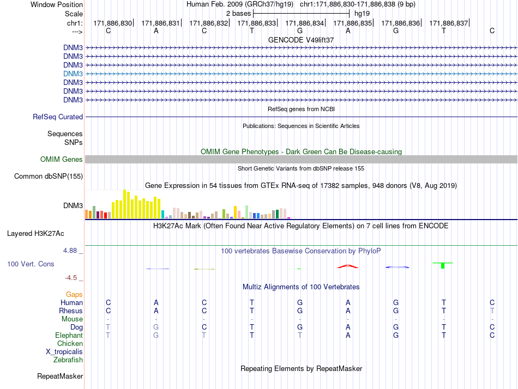Click the Scale track label
The image size is (518, 389).
tap(74, 14)
